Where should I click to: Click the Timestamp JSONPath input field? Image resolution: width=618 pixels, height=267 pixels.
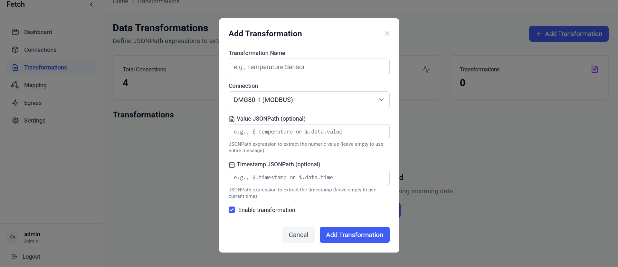(x=309, y=177)
